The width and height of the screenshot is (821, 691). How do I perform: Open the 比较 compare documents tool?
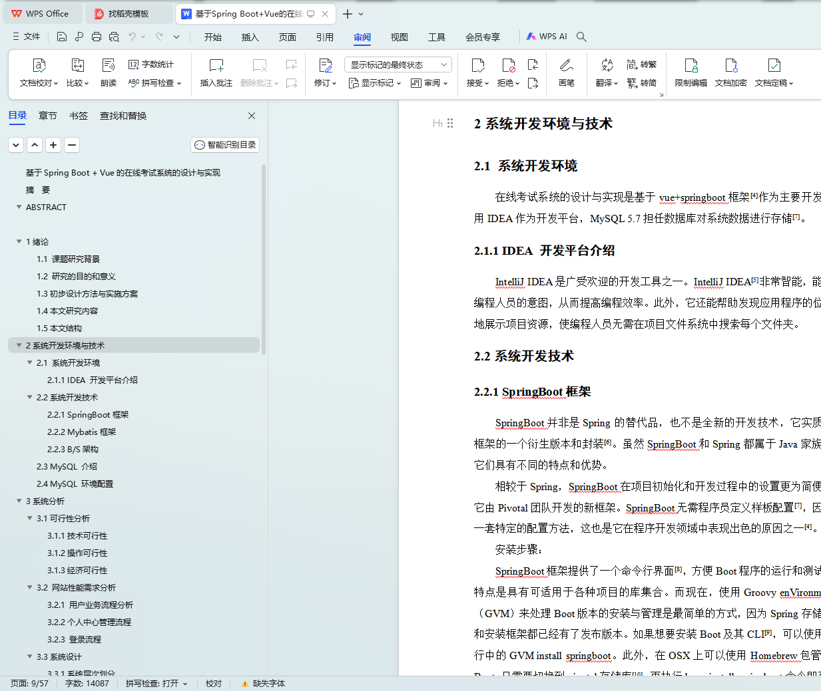point(77,72)
